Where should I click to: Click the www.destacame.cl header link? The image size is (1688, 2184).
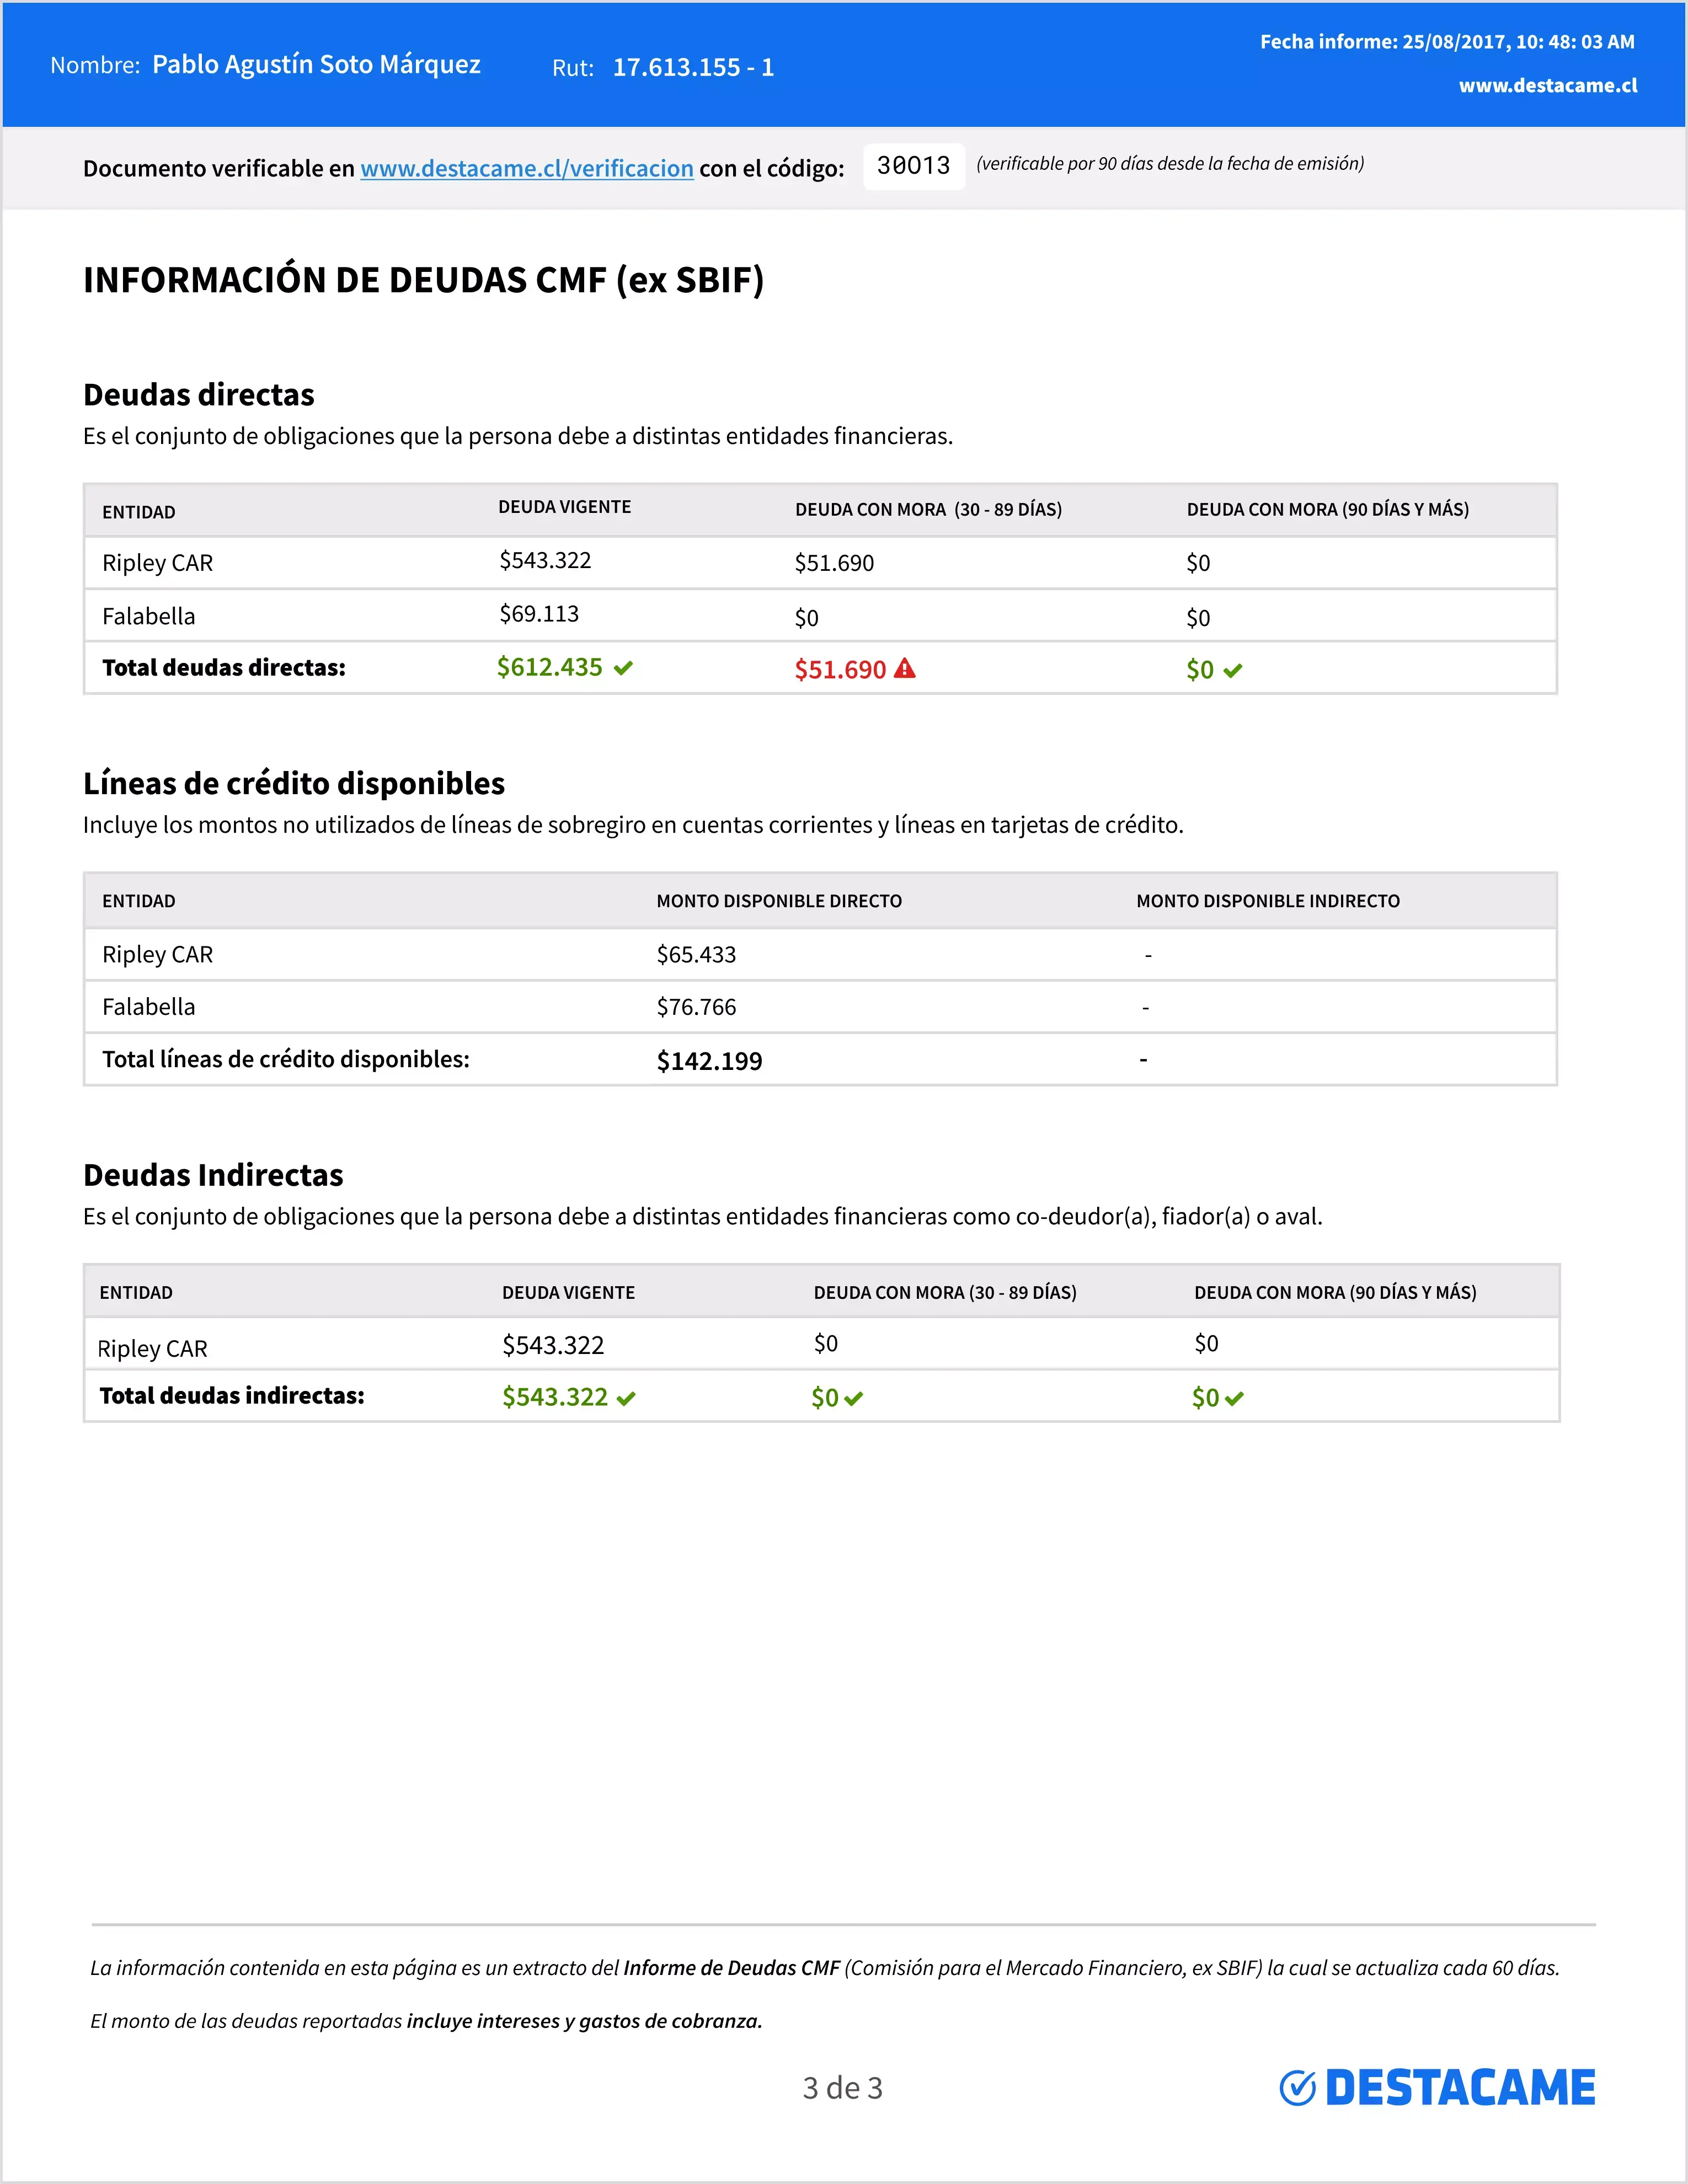click(x=1547, y=86)
